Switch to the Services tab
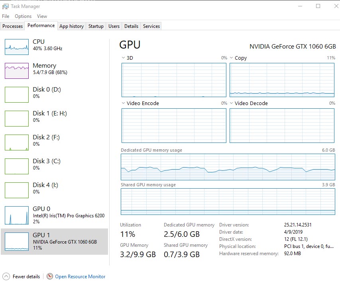The width and height of the screenshot is (340, 283). pyautogui.click(x=151, y=26)
